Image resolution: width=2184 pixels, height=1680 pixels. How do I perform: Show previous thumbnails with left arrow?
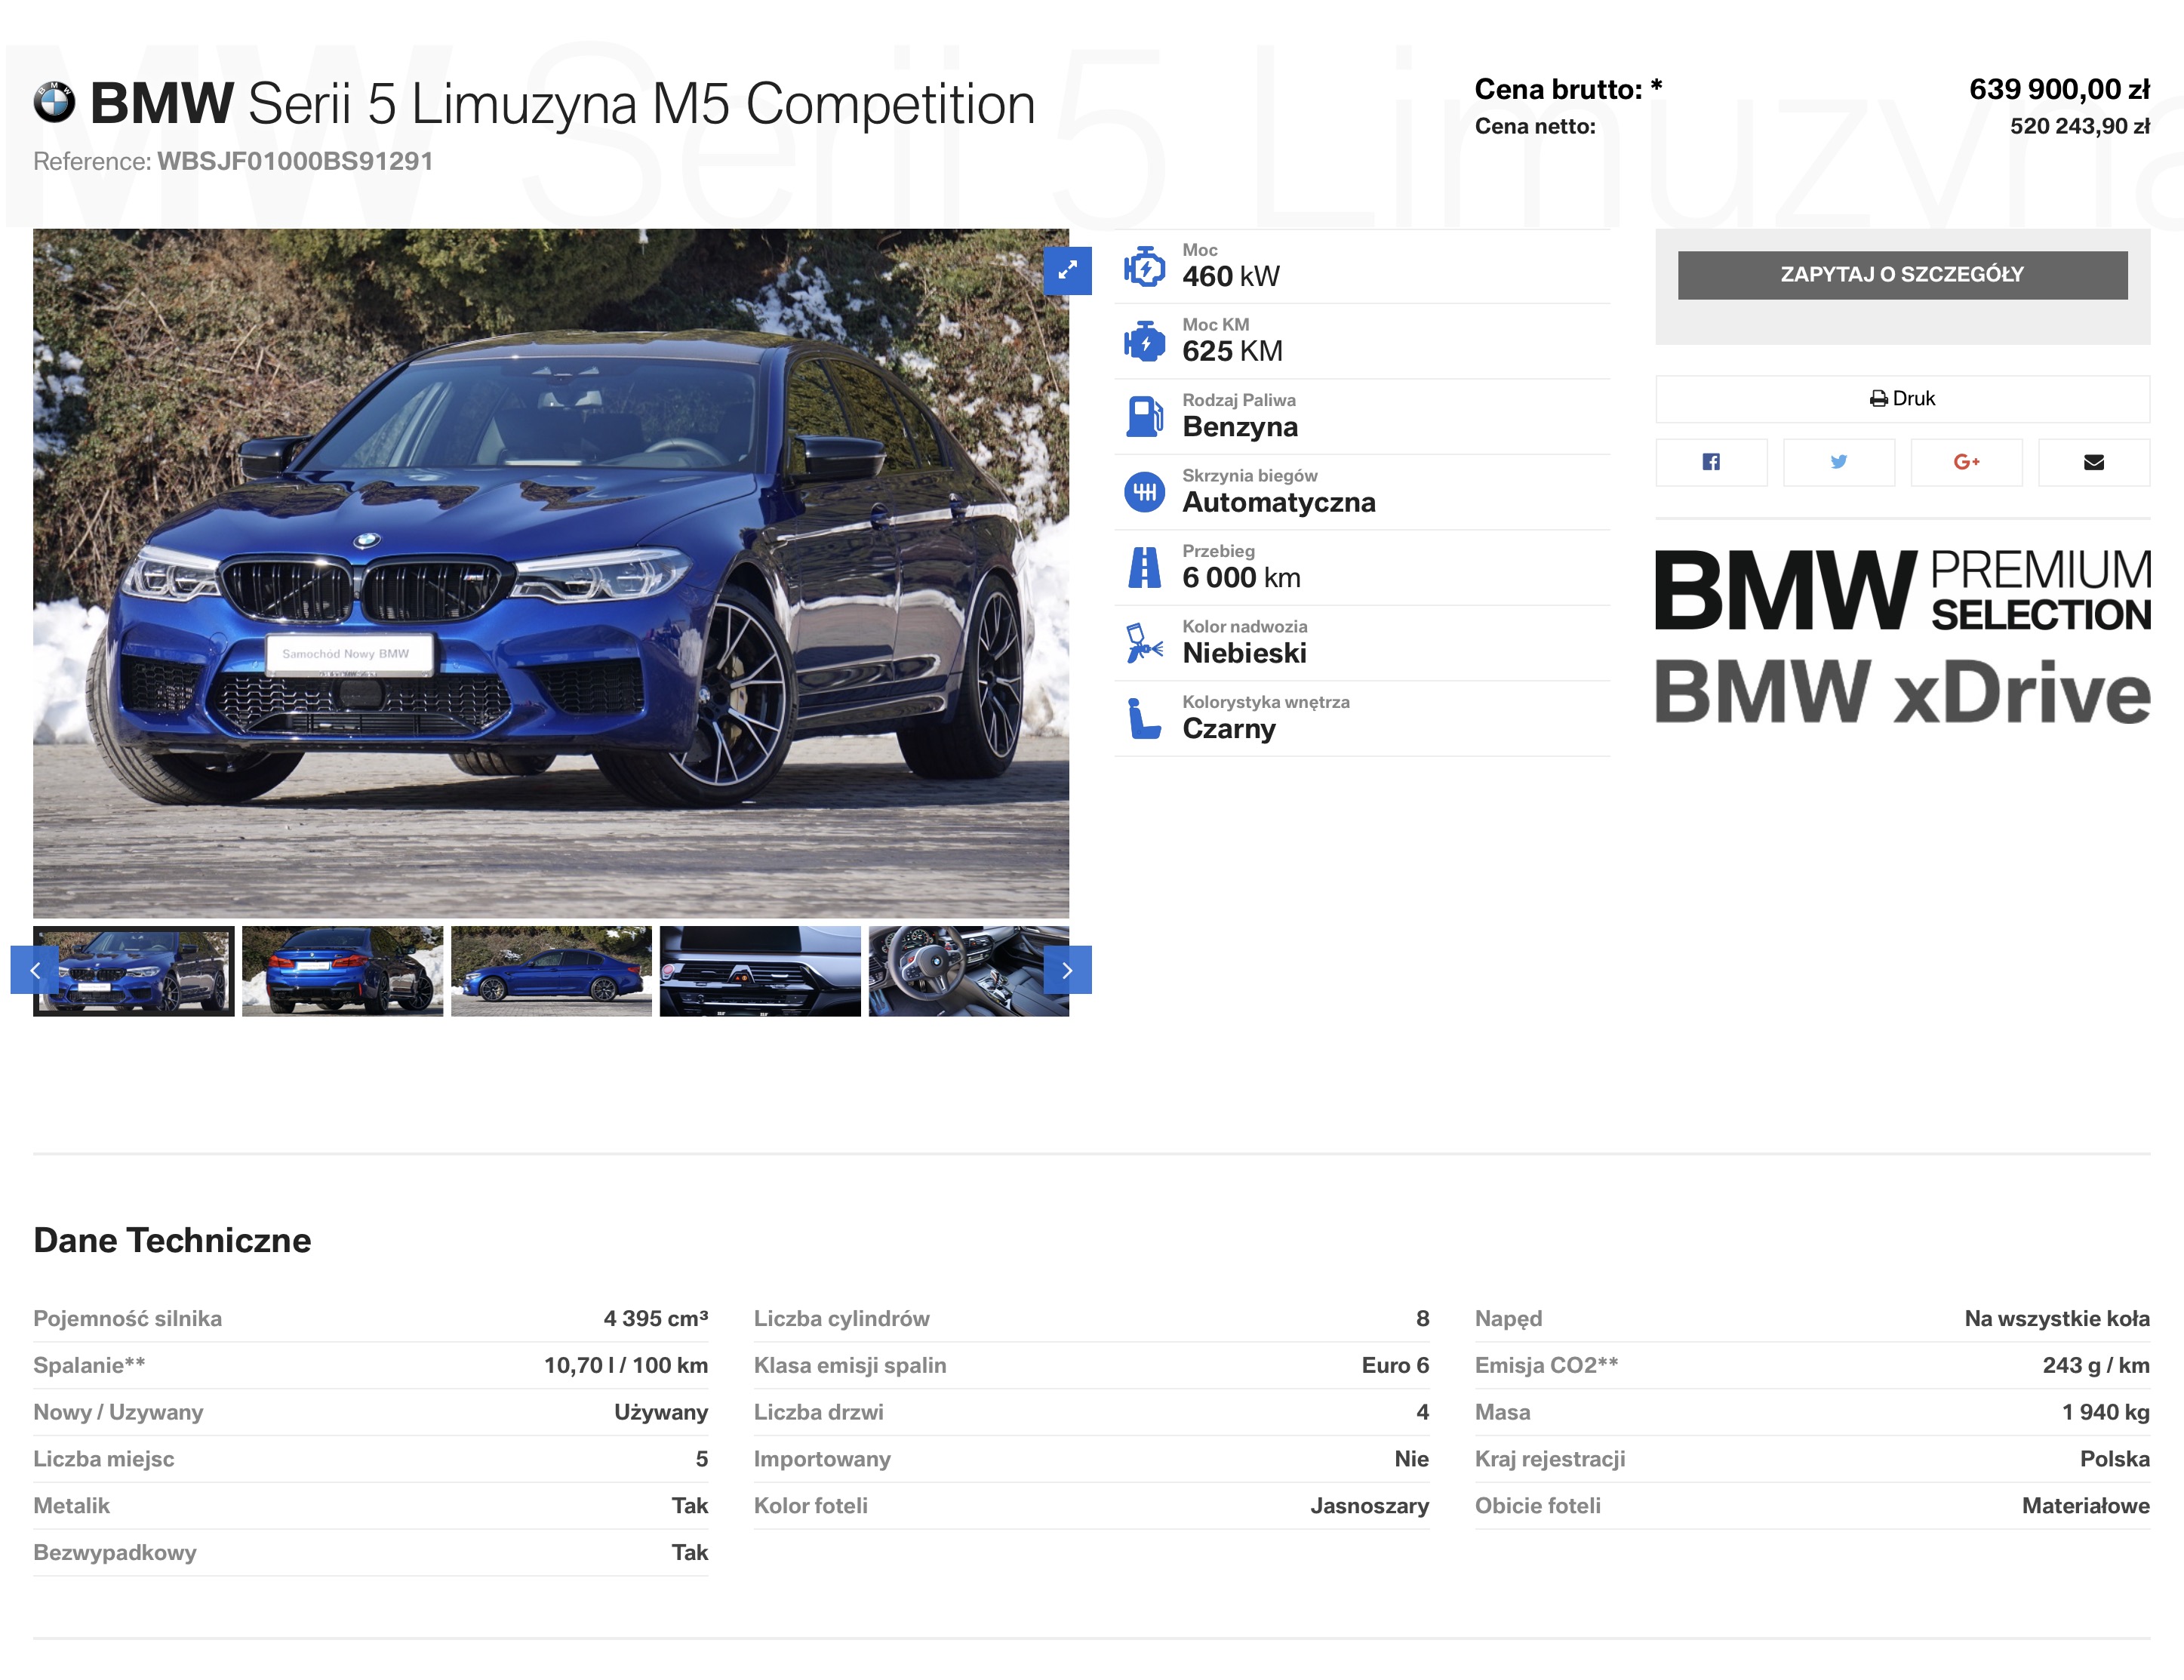click(35, 970)
